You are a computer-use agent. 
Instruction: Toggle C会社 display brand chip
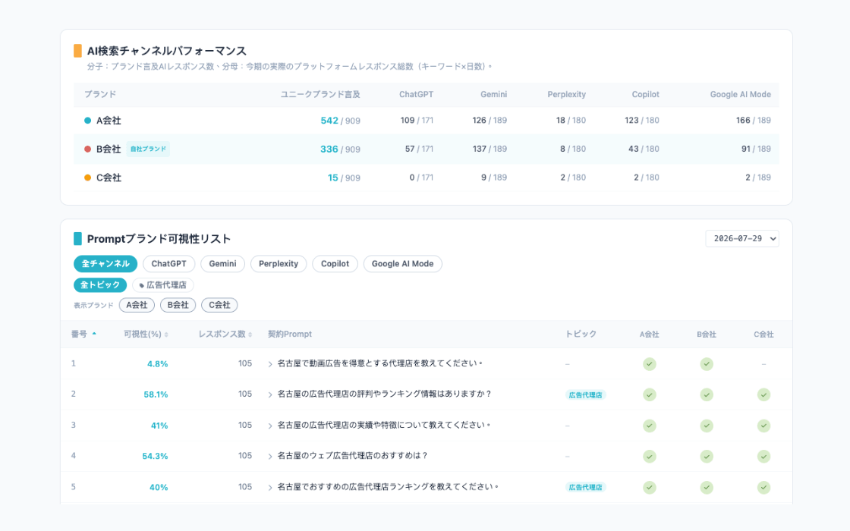tap(219, 305)
